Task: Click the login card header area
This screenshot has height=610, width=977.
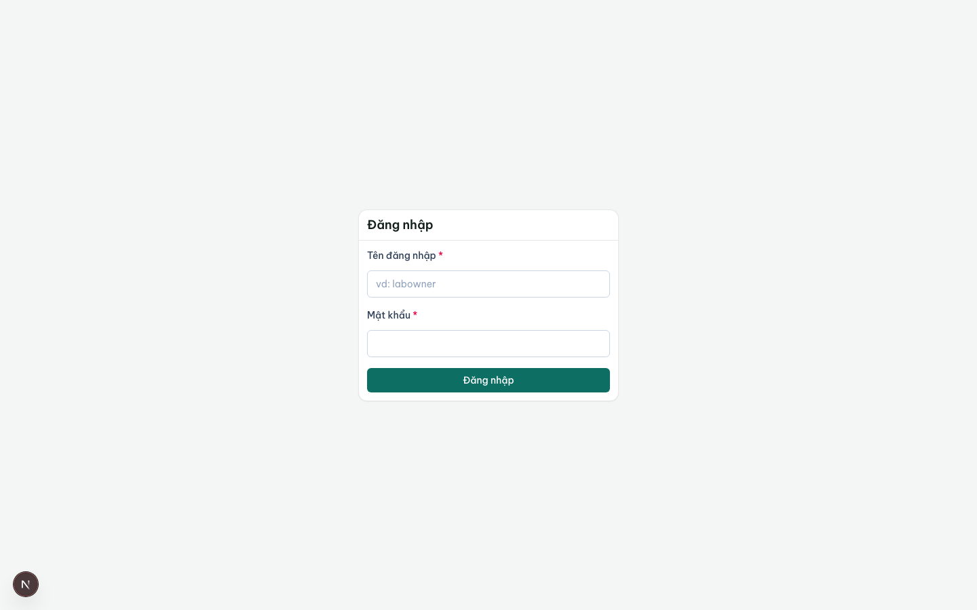Action: [x=488, y=225]
